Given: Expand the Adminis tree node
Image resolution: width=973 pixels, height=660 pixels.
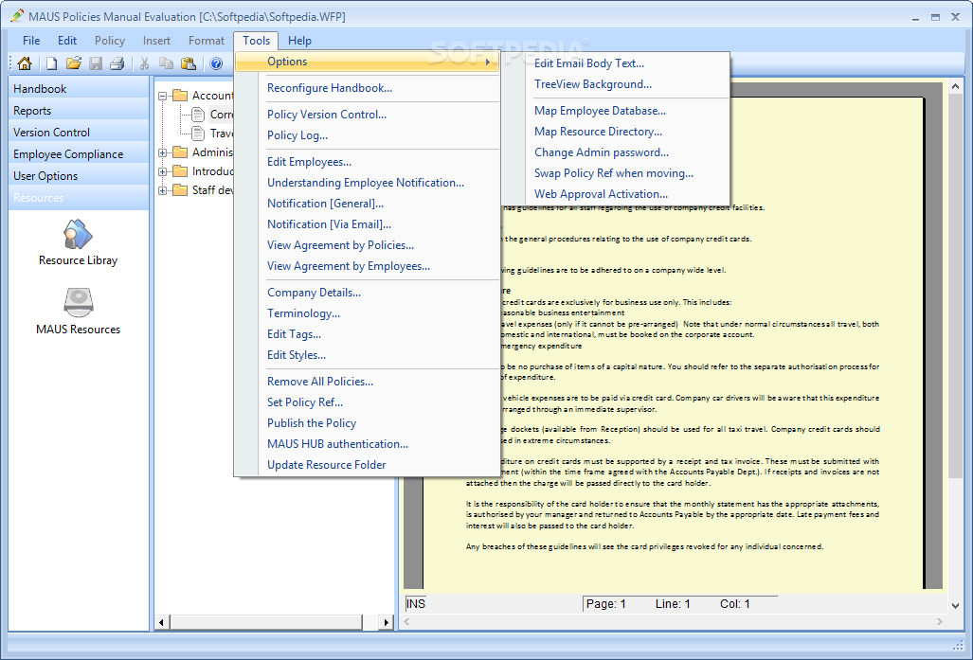Looking at the screenshot, I should [x=163, y=152].
